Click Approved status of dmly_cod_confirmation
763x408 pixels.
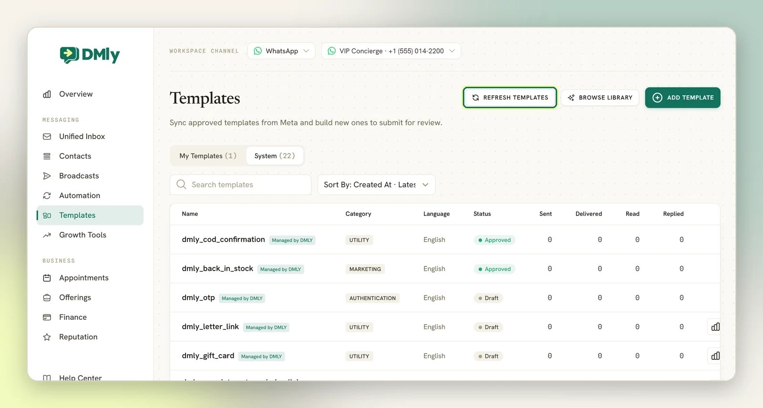click(495, 240)
